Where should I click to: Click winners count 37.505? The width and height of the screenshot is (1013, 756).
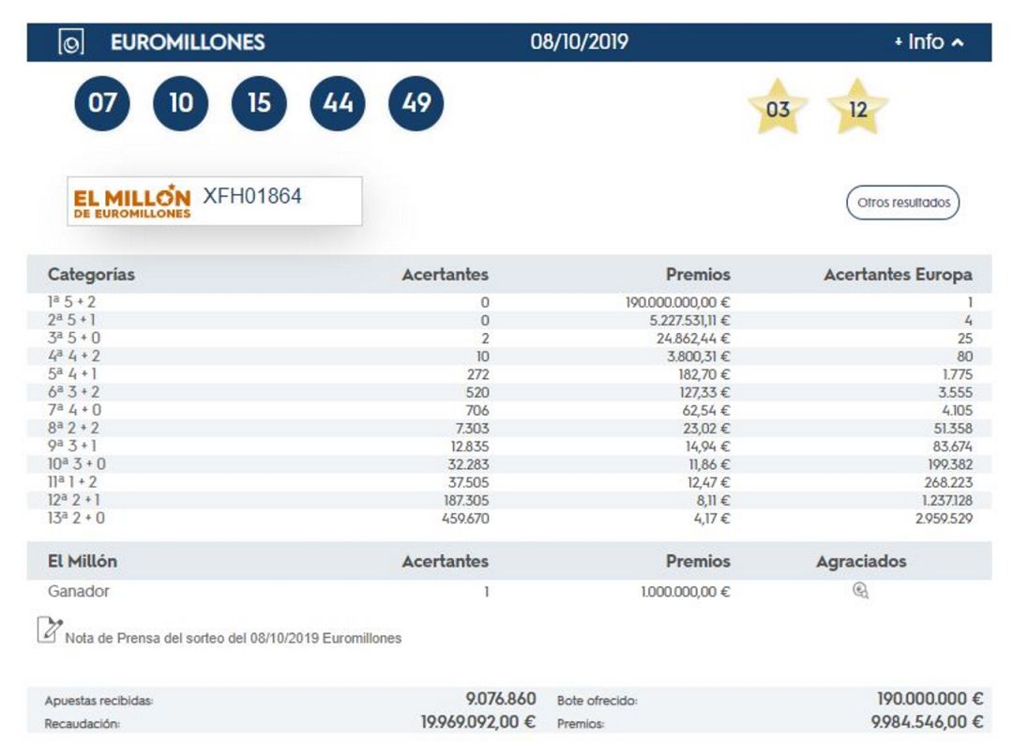coord(468,483)
